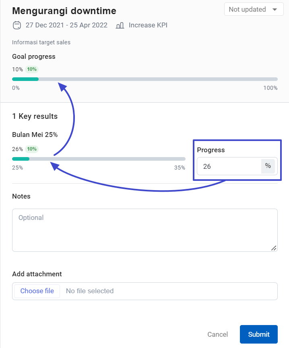Click the Increase KPI bar chart icon
289x348 pixels.
120,25
